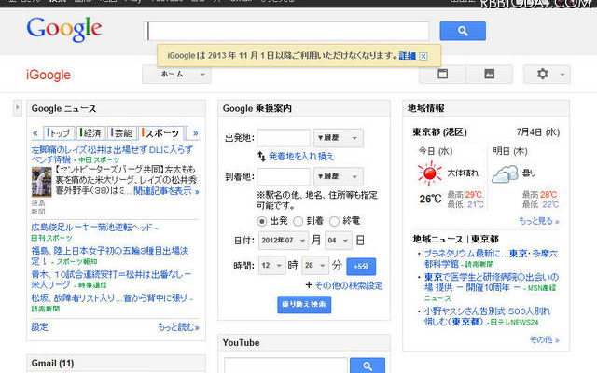The image size is (597, 373).
Task: Go to next news tabs with »
Action: pos(195,133)
